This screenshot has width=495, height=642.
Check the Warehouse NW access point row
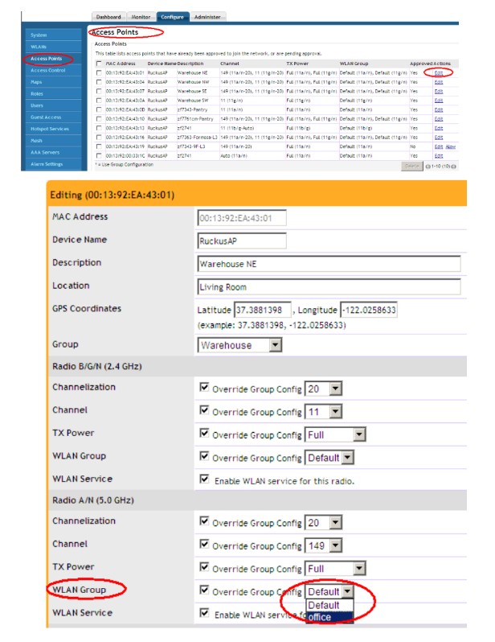(99, 82)
